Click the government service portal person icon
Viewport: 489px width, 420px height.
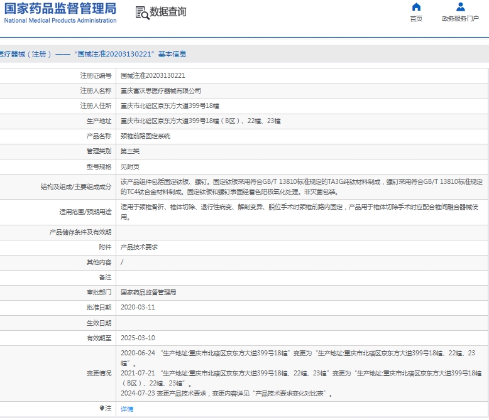click(x=460, y=7)
